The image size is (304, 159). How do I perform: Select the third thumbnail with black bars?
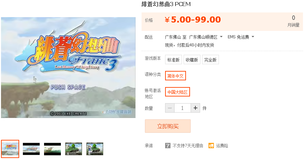coord(52,149)
